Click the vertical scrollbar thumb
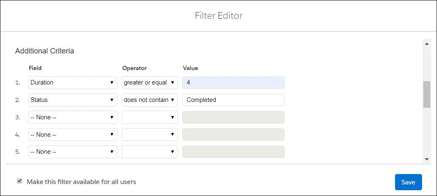Viewport: 437px width, 196px height. [427, 94]
